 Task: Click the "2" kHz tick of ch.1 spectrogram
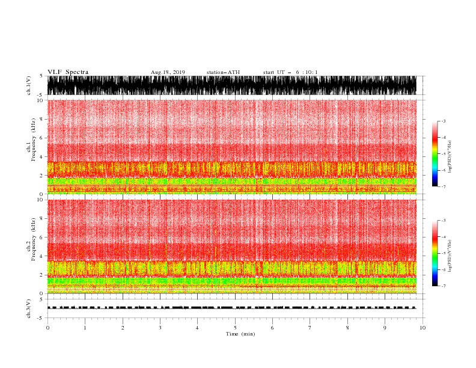click(x=42, y=176)
